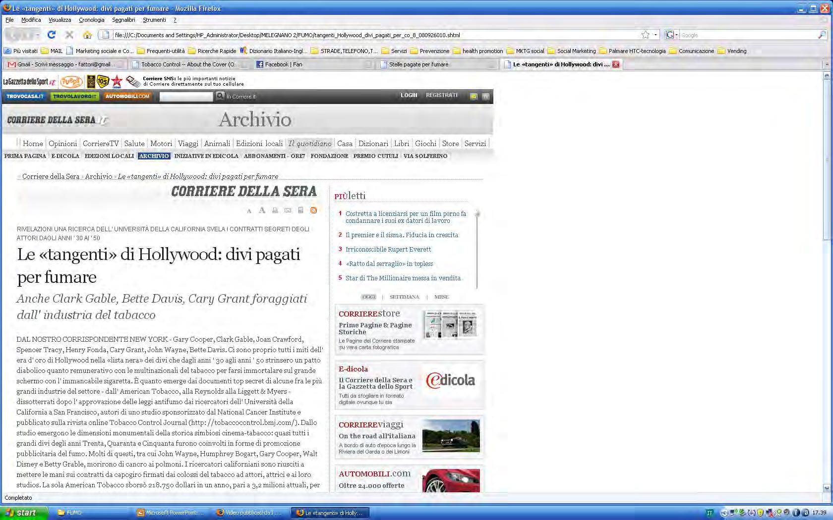
Task: Open the list-all-tabs dropdown arrow
Action: click(826, 64)
